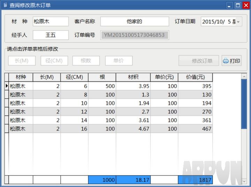
Task: Select the row with diameter 10
Action: click(74, 103)
